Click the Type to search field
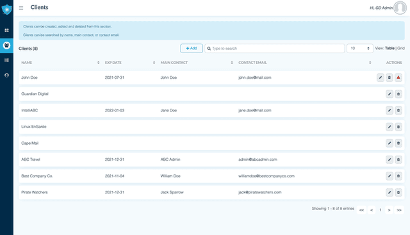This screenshot has height=235, width=410. coord(275,49)
